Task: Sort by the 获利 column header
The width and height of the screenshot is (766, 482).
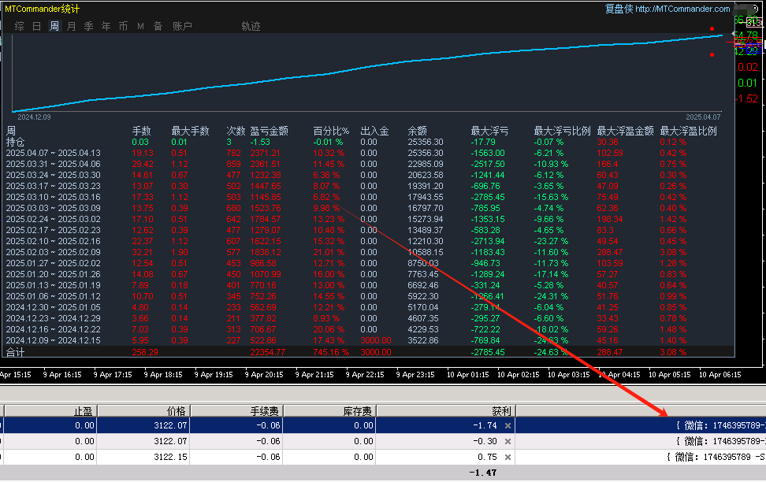Action: tap(446, 411)
